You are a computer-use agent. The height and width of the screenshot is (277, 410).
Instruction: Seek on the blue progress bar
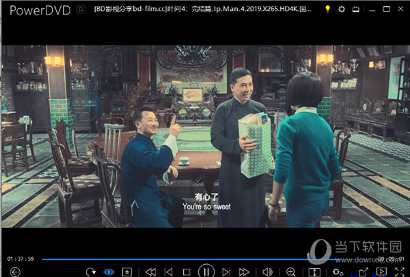[x=209, y=259]
